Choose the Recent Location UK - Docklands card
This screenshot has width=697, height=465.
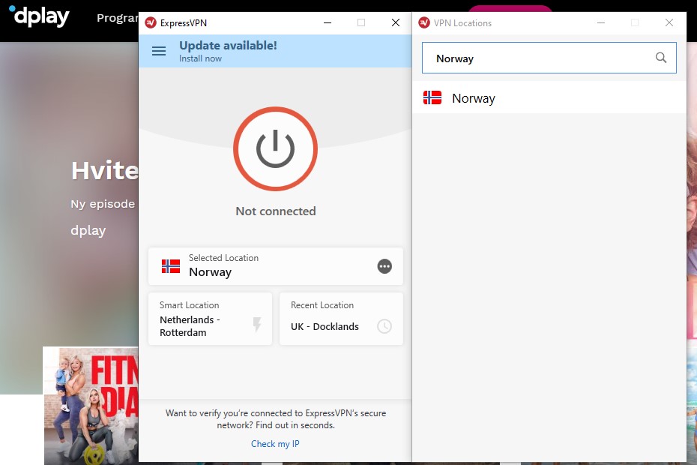(341, 319)
